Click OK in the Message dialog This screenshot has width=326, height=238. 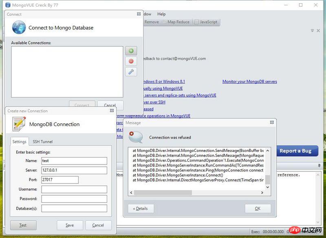(258, 209)
